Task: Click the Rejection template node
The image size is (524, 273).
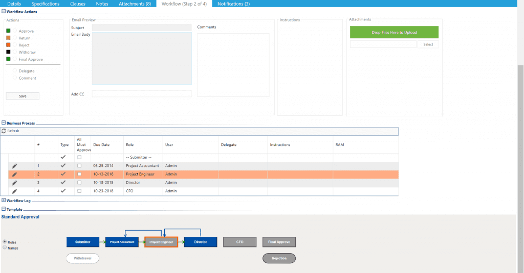Action: coord(279,258)
